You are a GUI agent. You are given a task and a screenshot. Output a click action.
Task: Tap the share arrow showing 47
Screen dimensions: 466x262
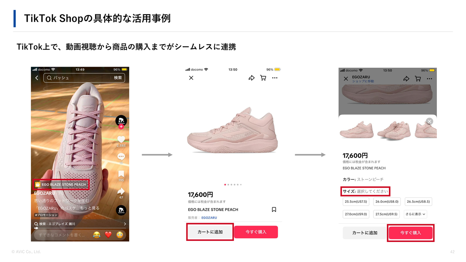pos(121,191)
